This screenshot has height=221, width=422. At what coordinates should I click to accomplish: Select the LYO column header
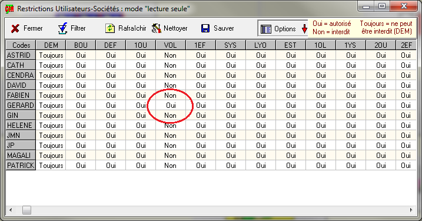pyautogui.click(x=261, y=45)
